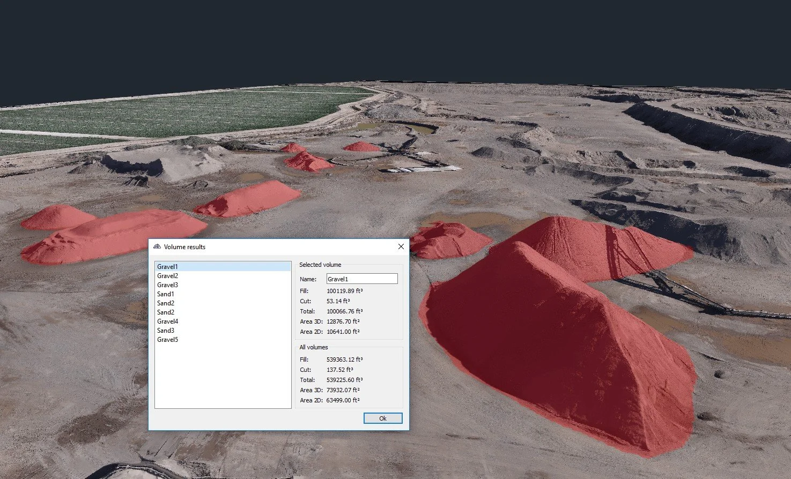791x479 pixels.
Task: Select Gravel4 in the list
Action: [x=167, y=321]
